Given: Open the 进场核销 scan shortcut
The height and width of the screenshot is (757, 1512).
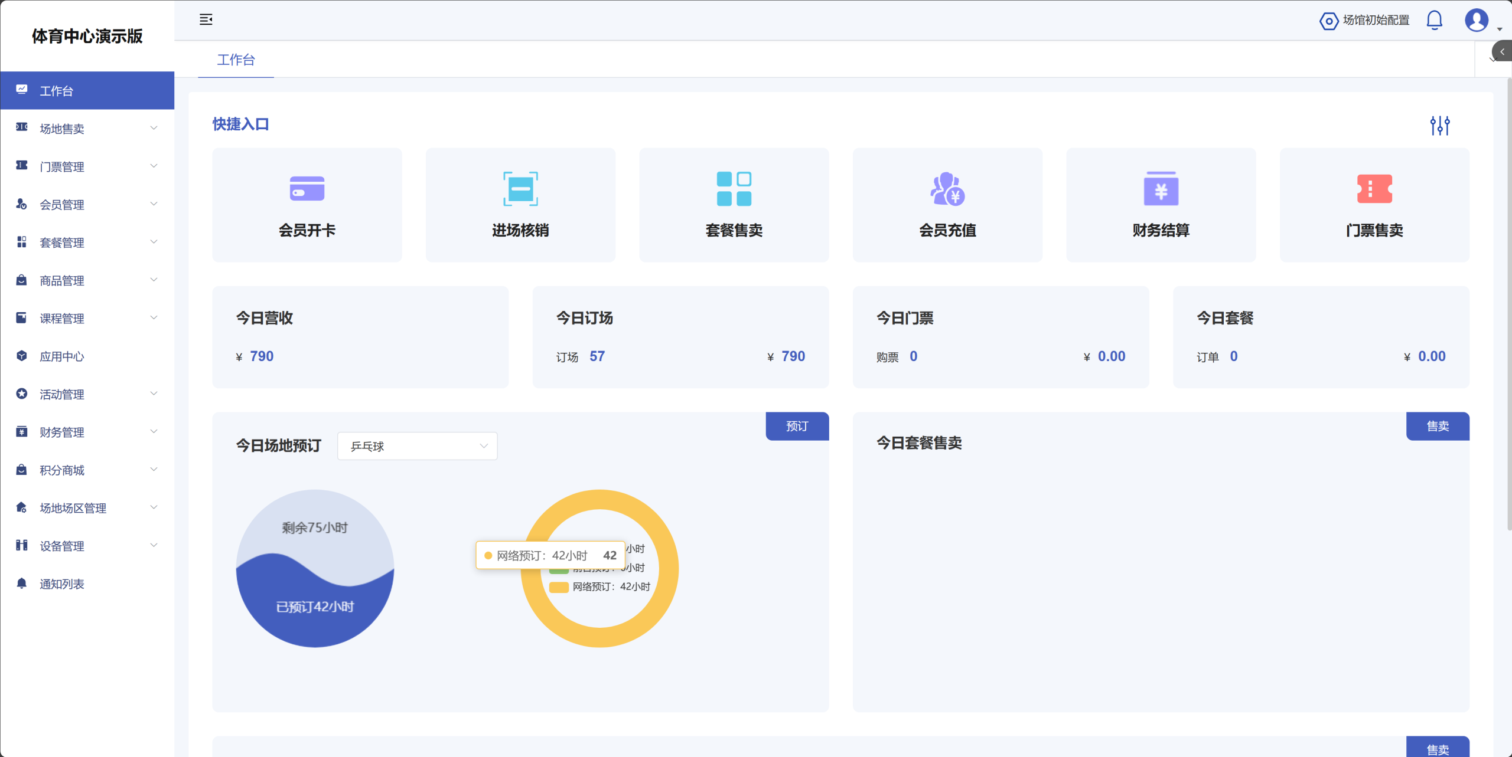Looking at the screenshot, I should 520,205.
